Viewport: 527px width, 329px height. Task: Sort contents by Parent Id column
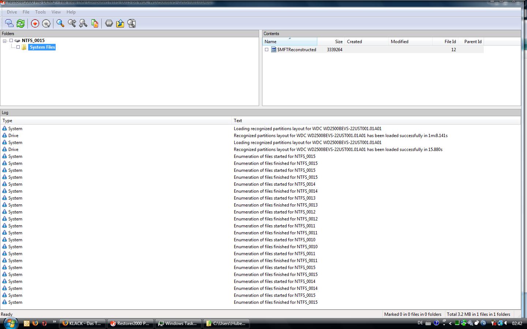[x=471, y=42]
